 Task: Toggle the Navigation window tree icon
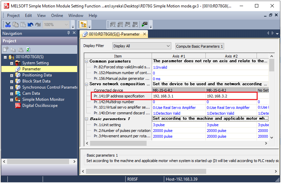click(84, 25)
